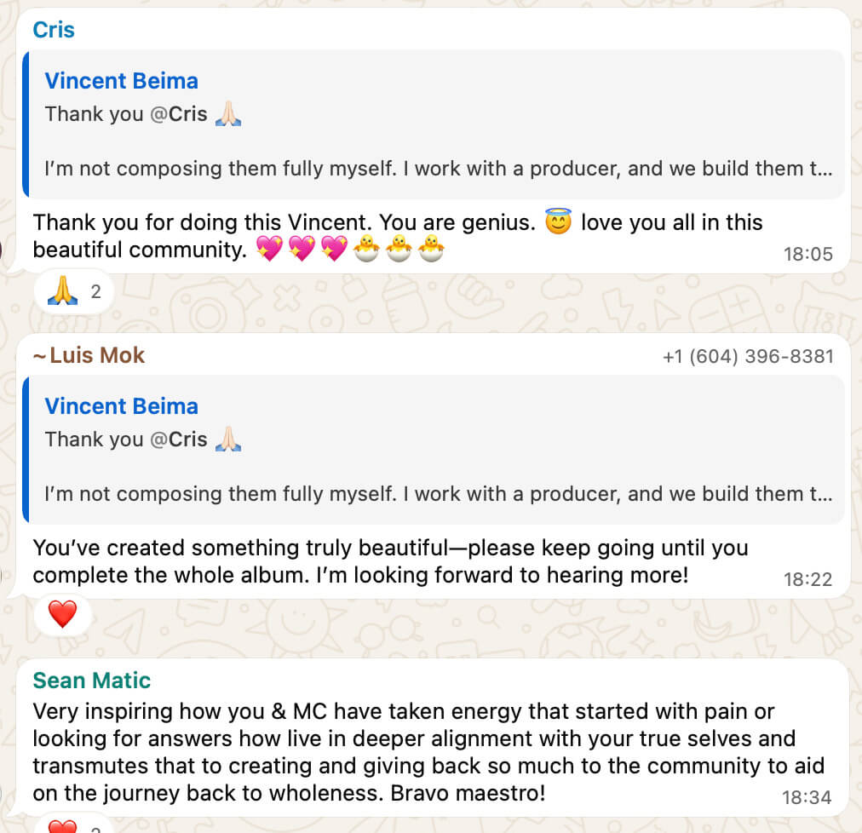Click the 18:22 timestamp on Luis Mok's message
862x833 pixels.
coord(807,579)
